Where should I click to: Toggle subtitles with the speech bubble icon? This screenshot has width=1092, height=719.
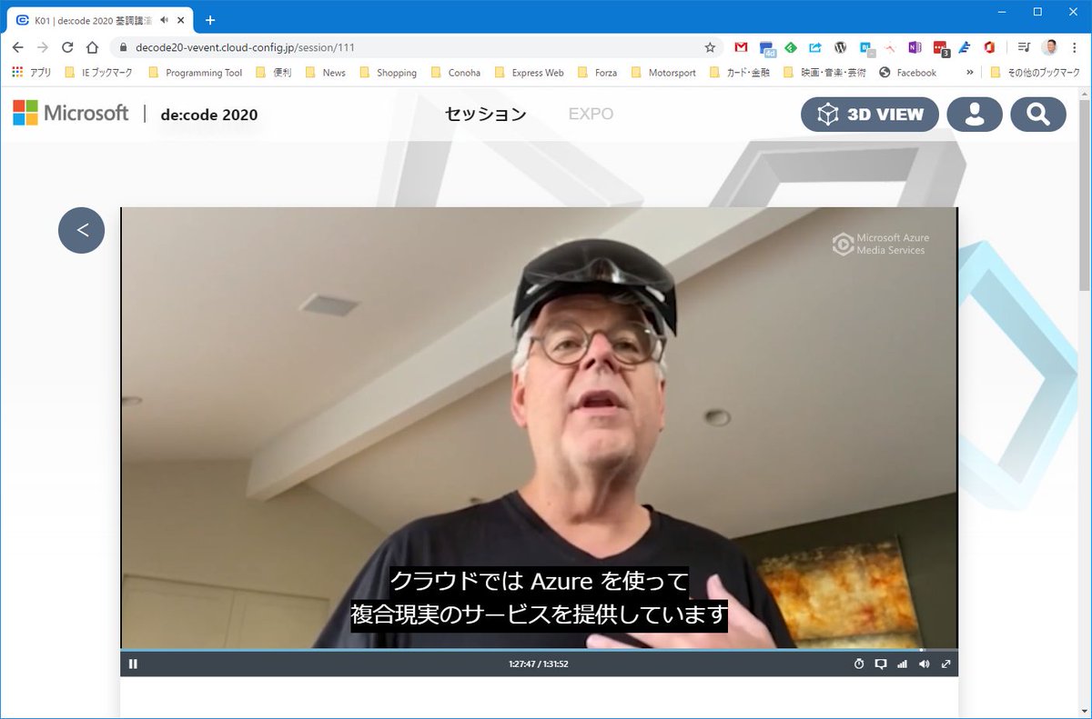pyautogui.click(x=880, y=664)
